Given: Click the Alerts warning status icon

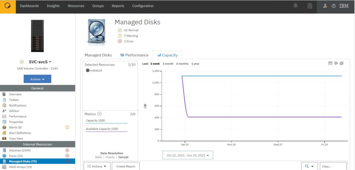Looking at the screenshot, I should point(67,127).
